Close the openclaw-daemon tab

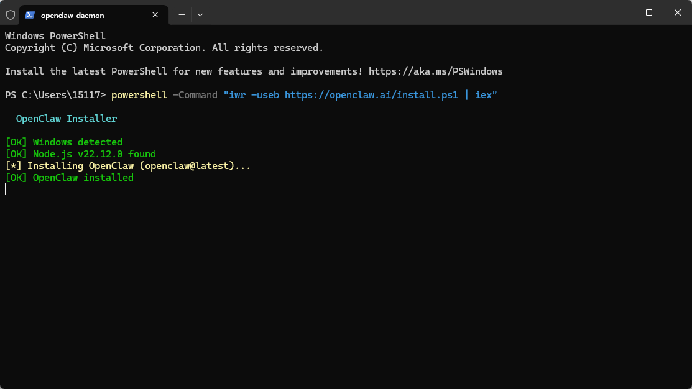155,15
